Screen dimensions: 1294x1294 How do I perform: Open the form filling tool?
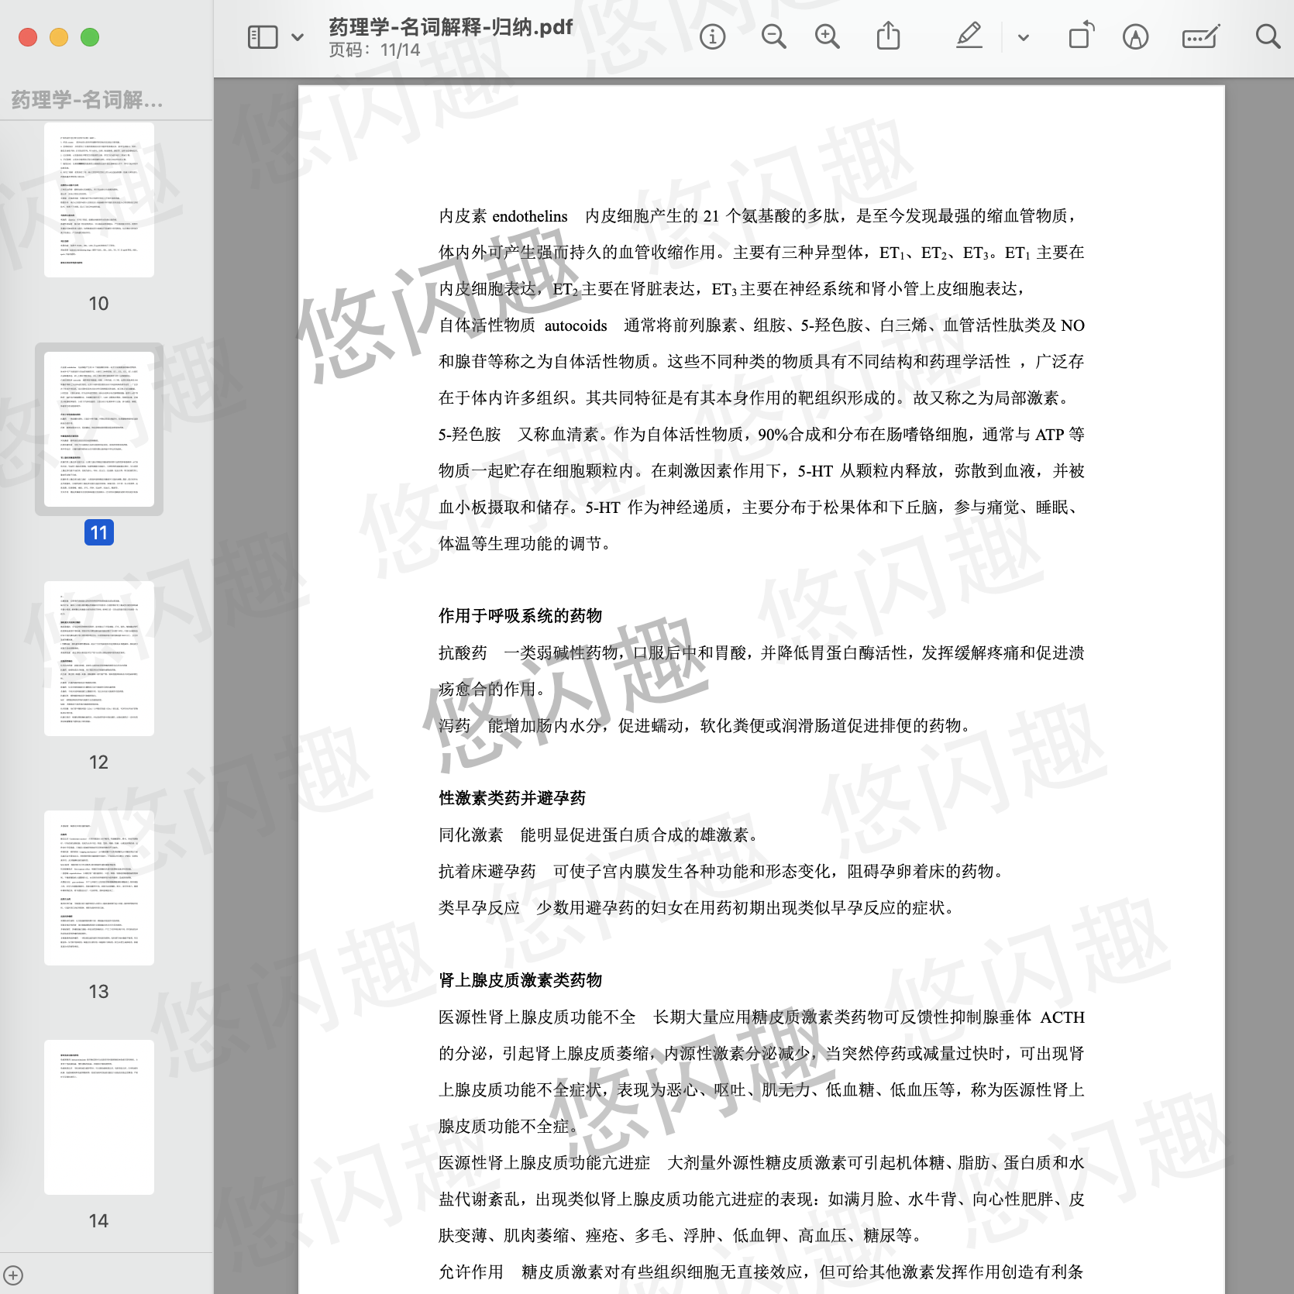[1200, 37]
